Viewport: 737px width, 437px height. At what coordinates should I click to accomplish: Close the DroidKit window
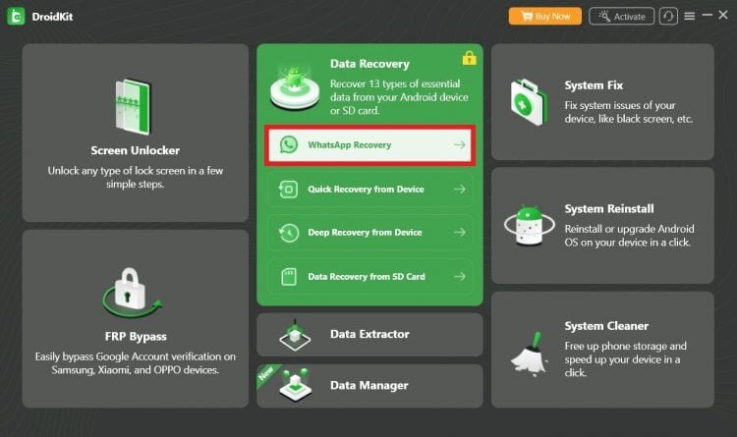point(723,15)
